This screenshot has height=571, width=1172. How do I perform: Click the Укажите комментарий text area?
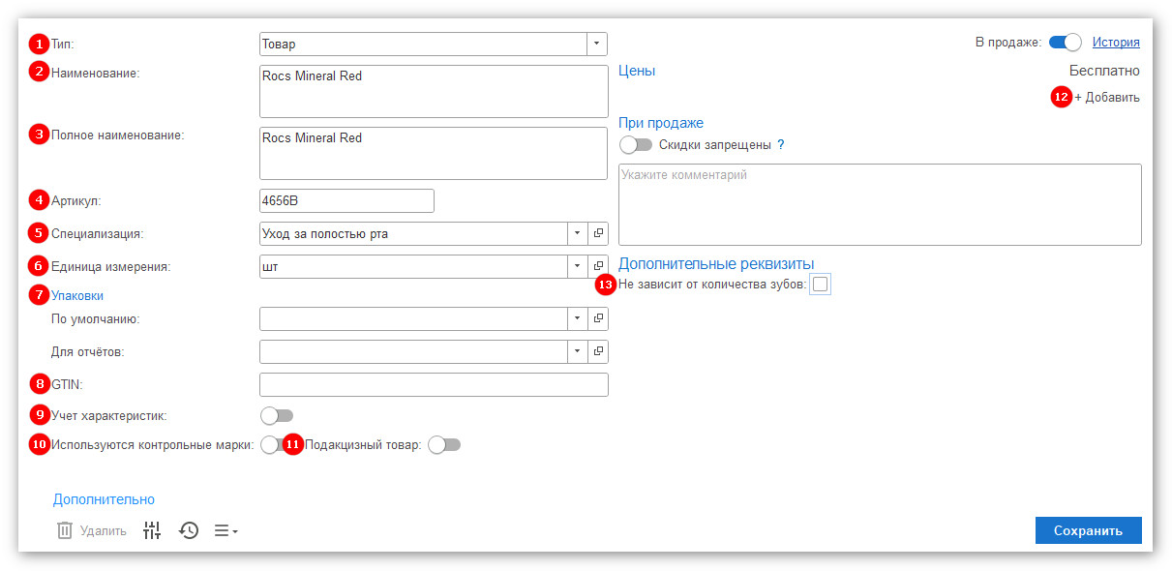tap(880, 204)
